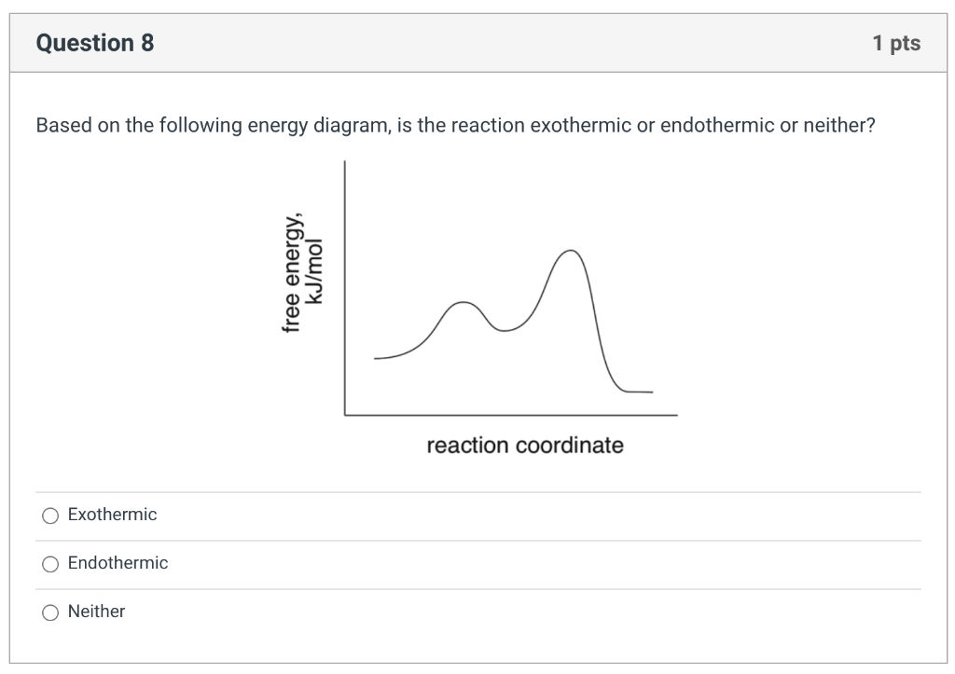Click the divider below the Exothermic option
The width and height of the screenshot is (955, 674).
(477, 539)
